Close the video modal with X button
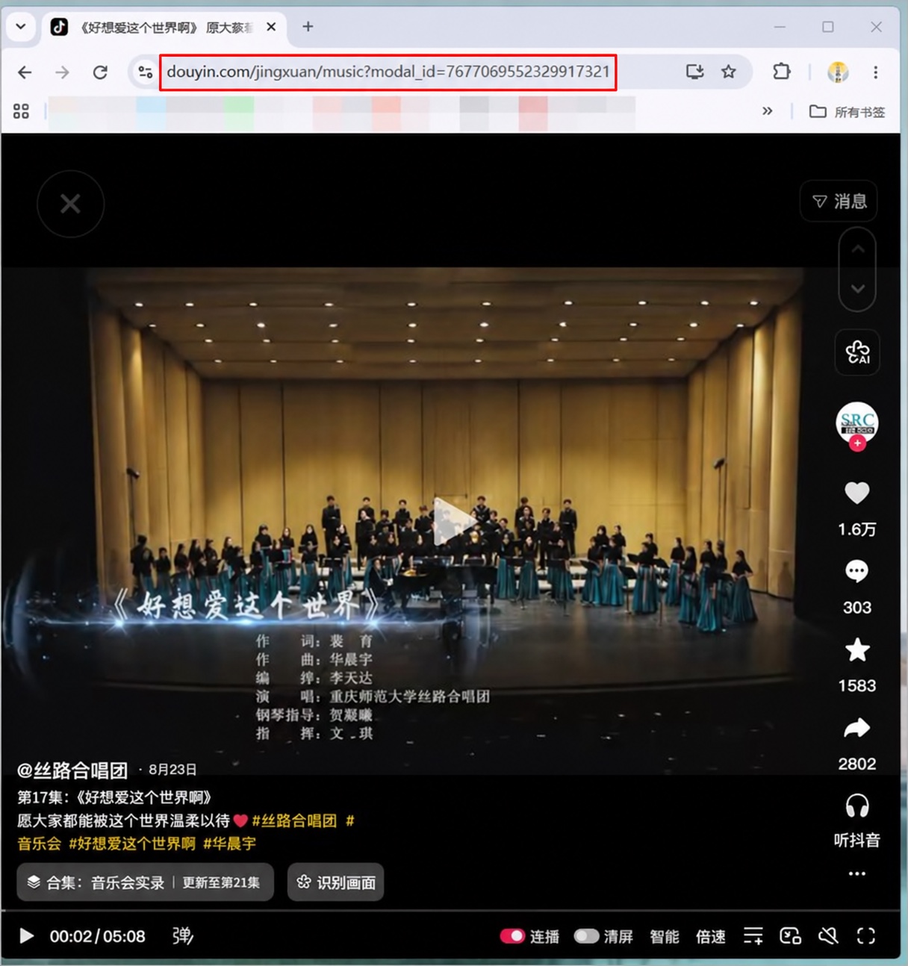The width and height of the screenshot is (908, 966). click(x=70, y=204)
